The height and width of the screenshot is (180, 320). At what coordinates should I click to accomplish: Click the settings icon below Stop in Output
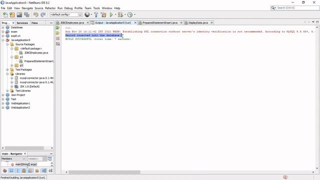click(58, 43)
